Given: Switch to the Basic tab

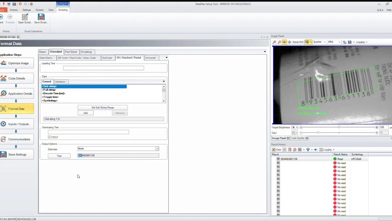Looking at the screenshot, I should point(43,52).
